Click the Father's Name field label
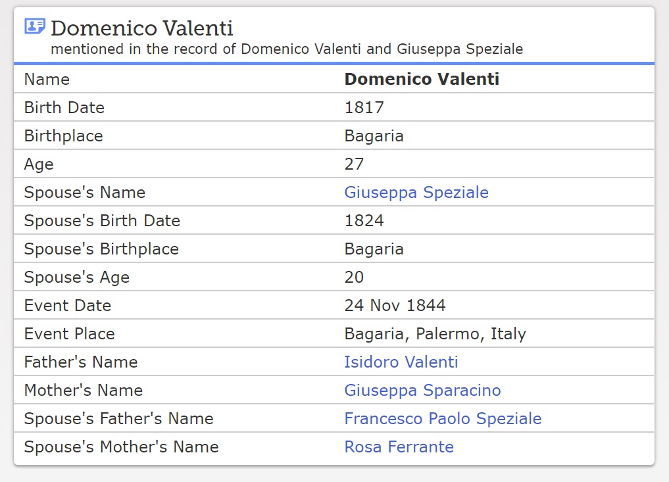Viewport: 669px width, 482px height. tap(81, 362)
